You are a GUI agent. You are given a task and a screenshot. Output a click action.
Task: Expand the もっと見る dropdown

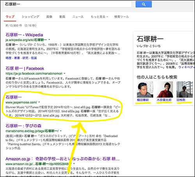coord(99,17)
